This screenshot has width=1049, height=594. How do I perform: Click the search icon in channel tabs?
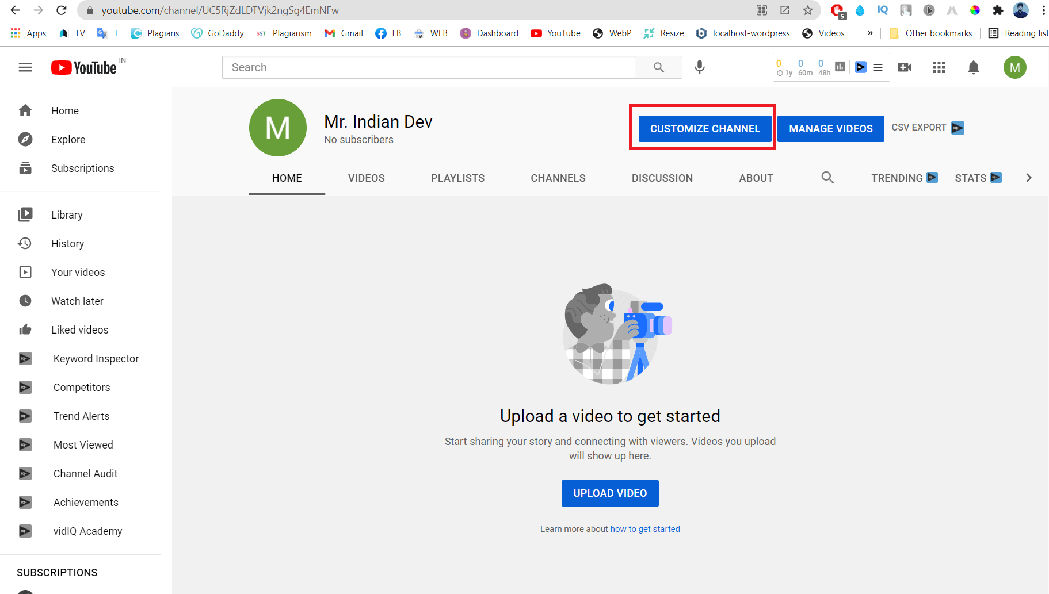coord(827,178)
